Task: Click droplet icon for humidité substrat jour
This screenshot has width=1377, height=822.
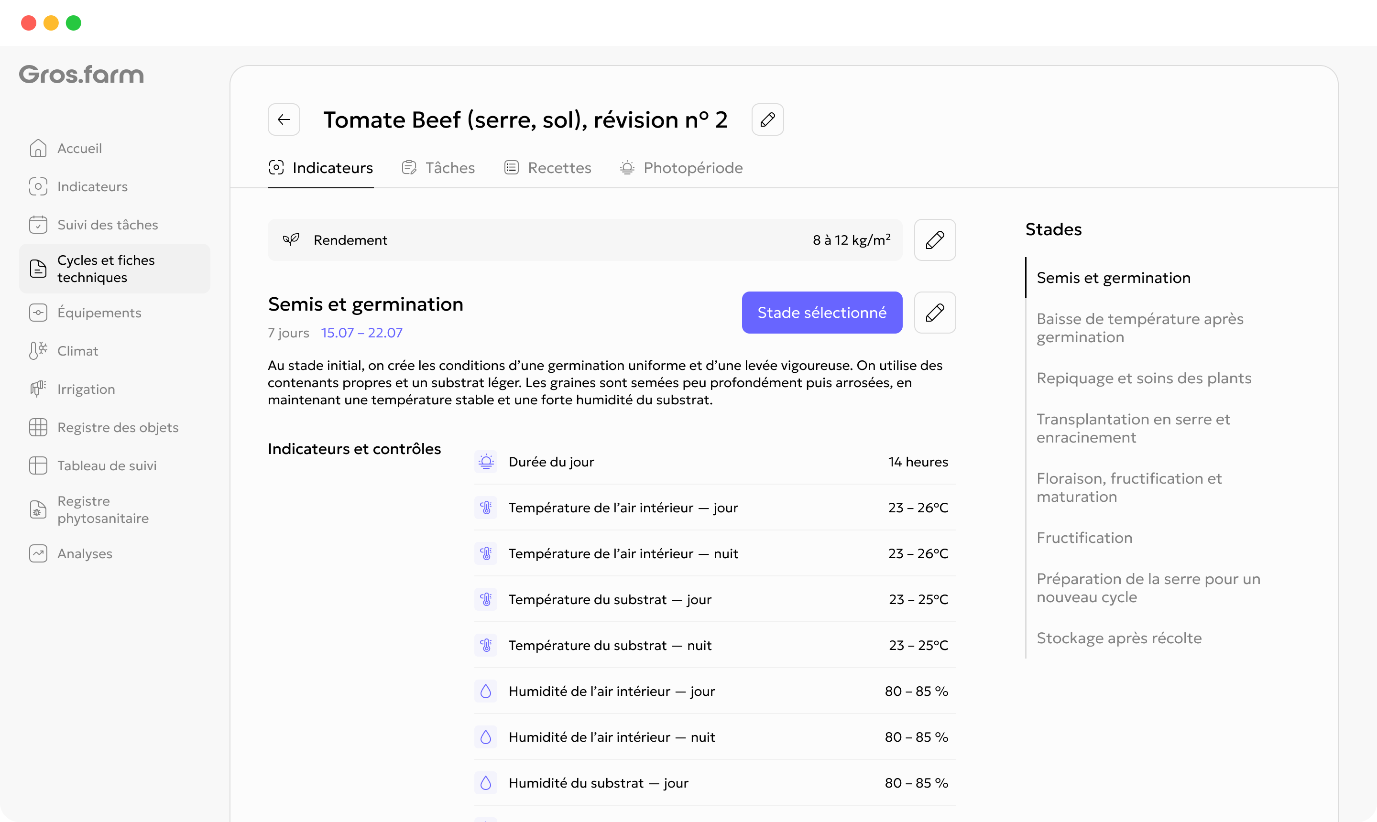Action: coord(486,783)
